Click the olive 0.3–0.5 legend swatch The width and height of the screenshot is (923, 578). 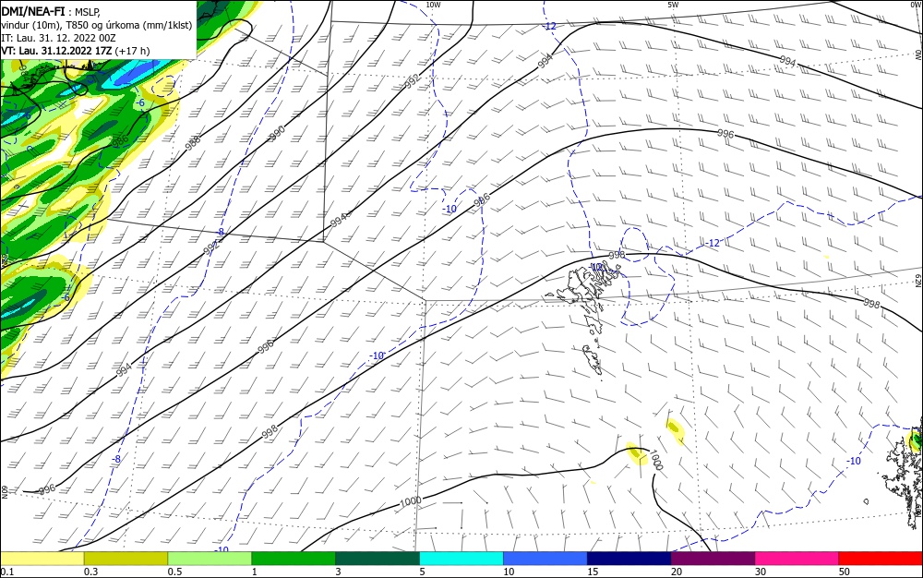[126, 559]
